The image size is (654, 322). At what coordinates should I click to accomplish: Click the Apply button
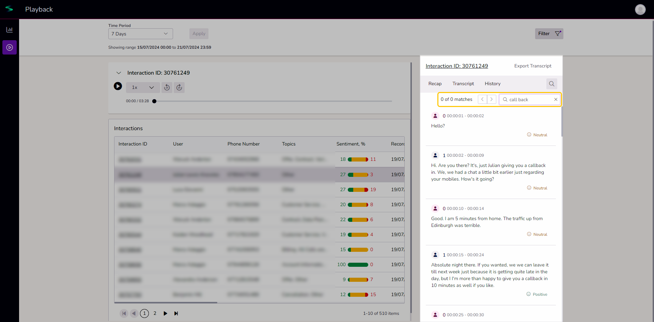(199, 34)
